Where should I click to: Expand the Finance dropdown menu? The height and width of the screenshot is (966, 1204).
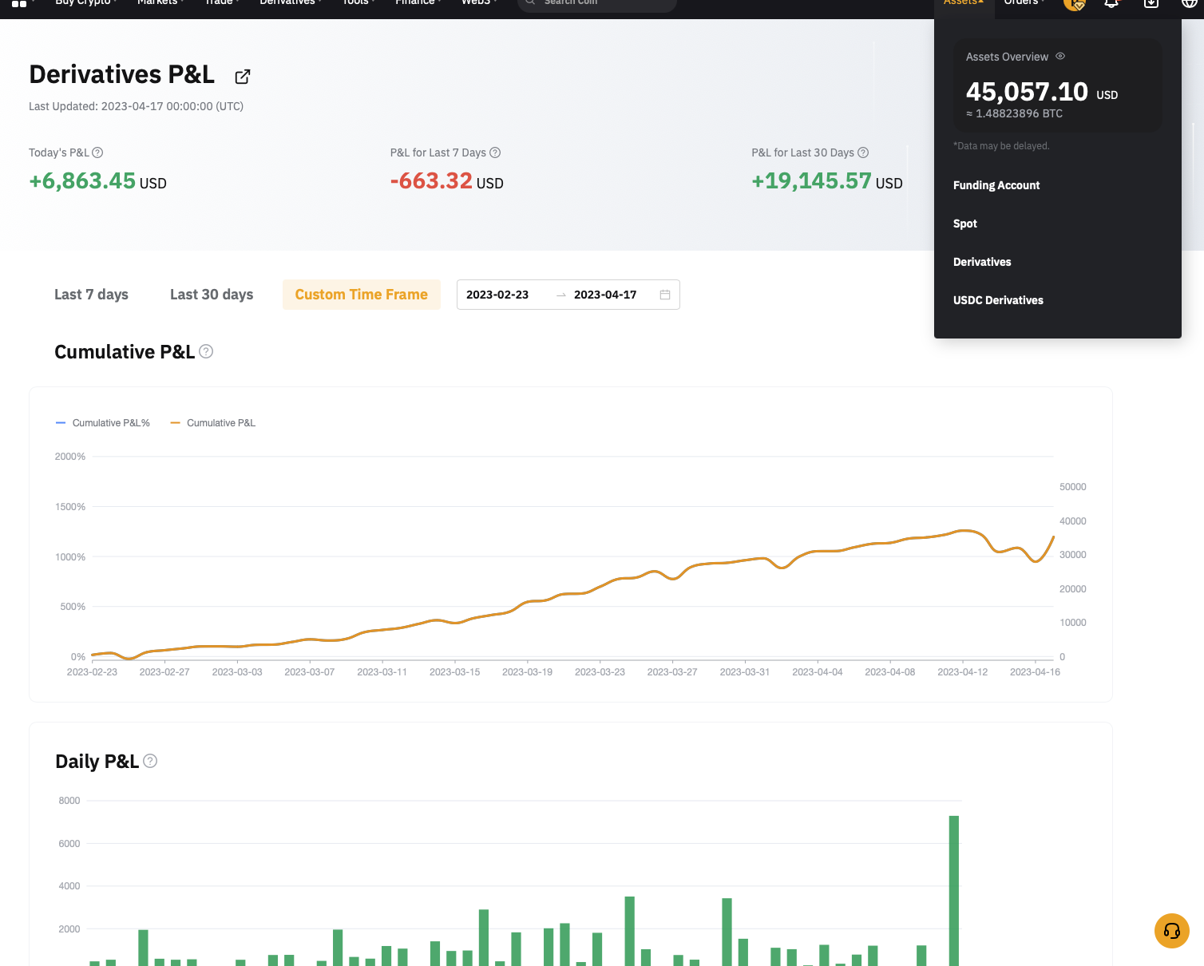[418, 2]
